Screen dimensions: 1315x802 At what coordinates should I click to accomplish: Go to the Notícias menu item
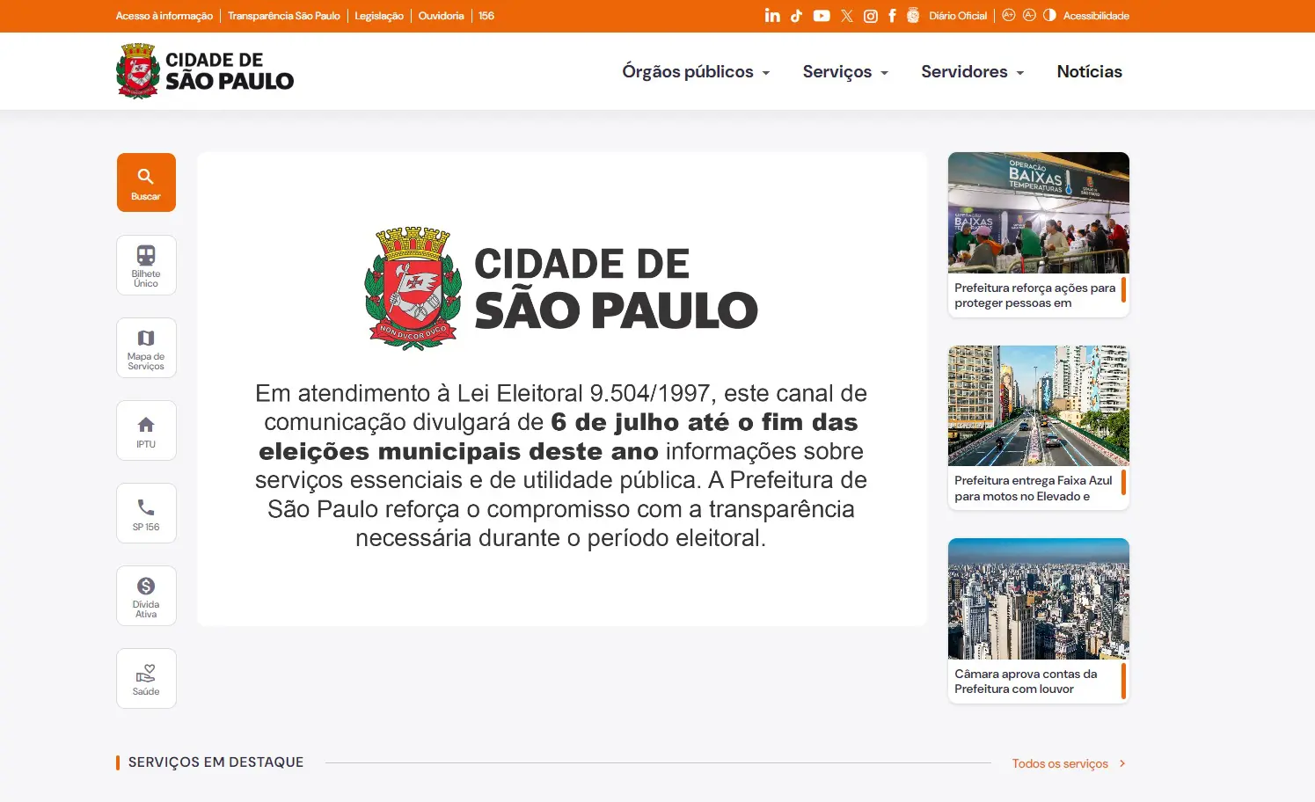tap(1089, 72)
